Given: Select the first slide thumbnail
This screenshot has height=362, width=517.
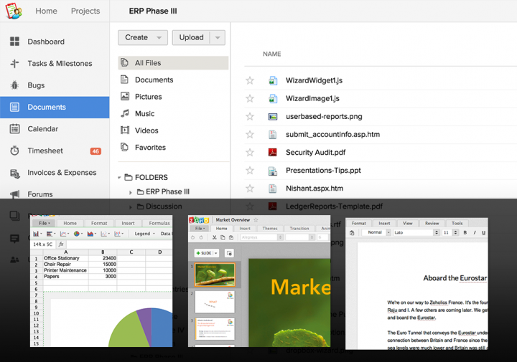Looking at the screenshot, I should click(215, 275).
